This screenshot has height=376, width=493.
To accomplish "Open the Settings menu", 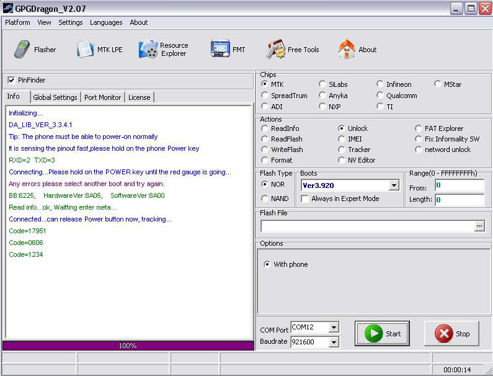I will coord(71,22).
